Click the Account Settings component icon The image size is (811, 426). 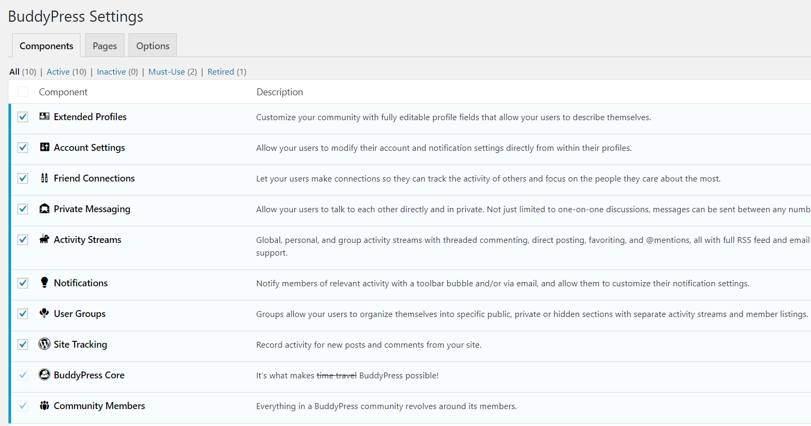(44, 147)
